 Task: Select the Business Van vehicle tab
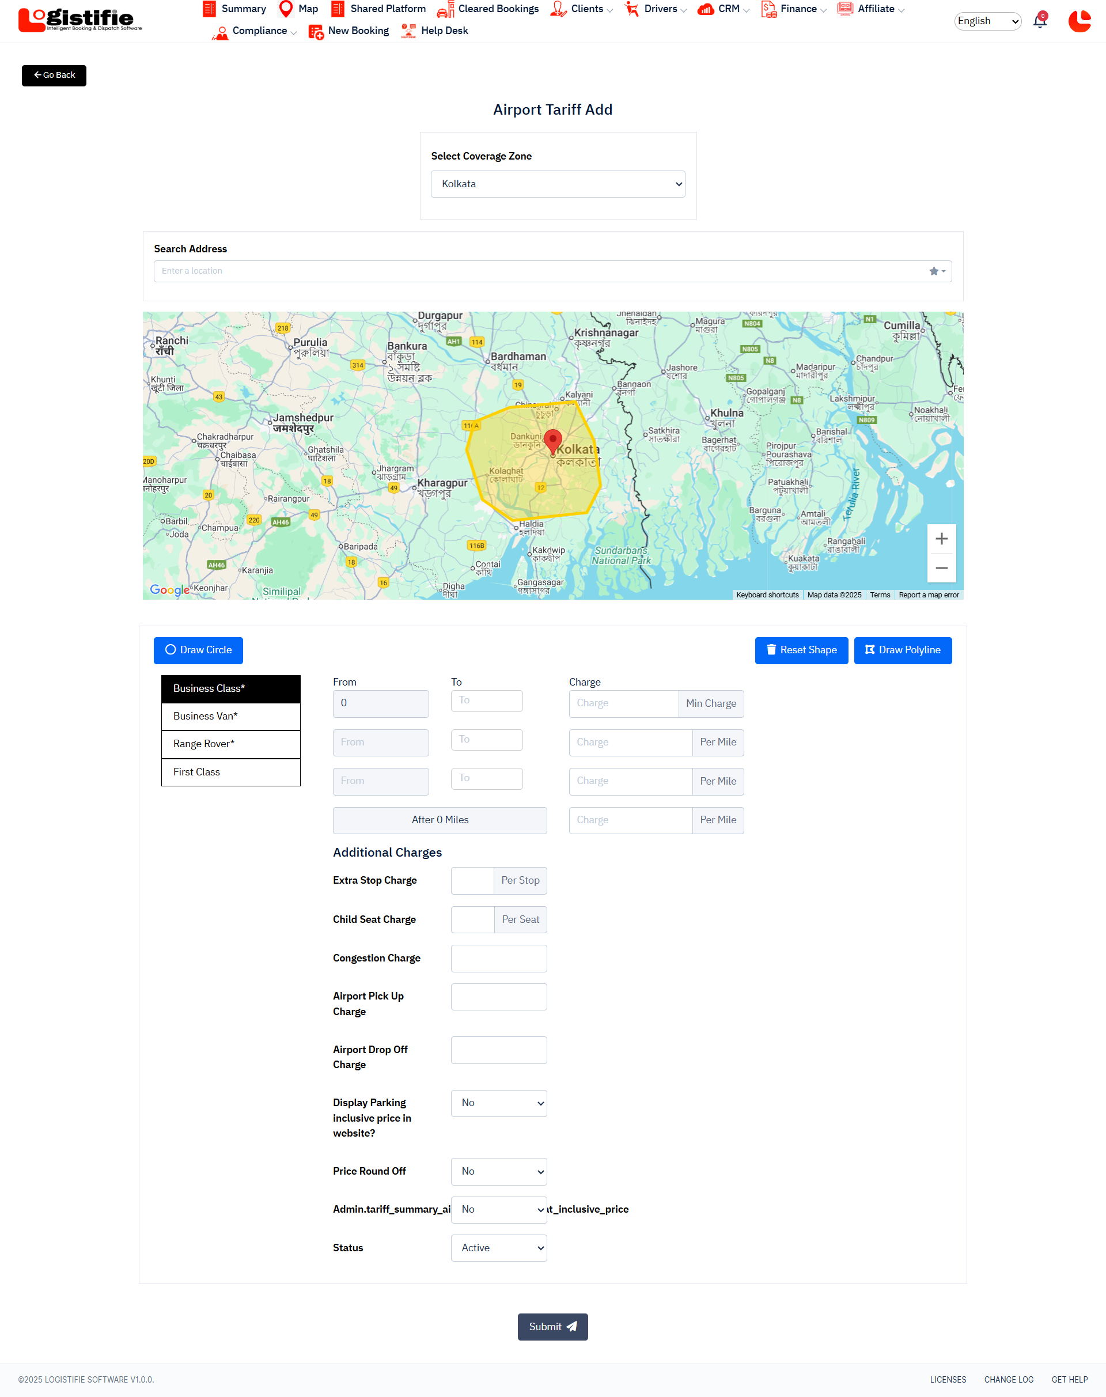[x=230, y=715]
